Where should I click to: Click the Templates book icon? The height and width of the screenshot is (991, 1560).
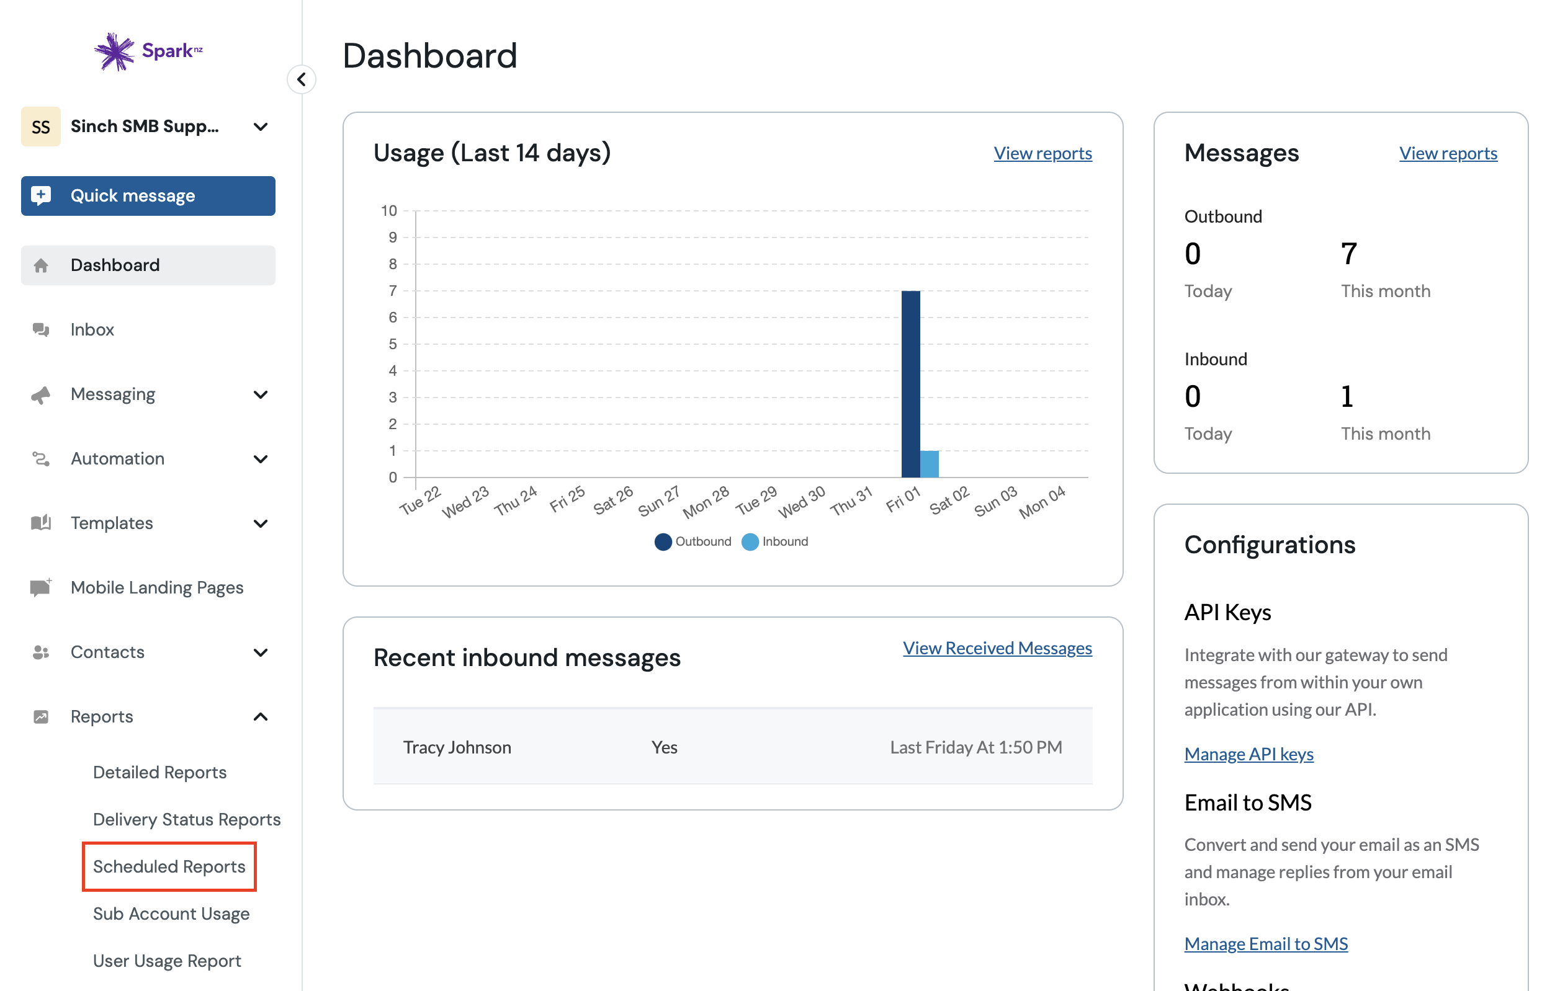(41, 523)
